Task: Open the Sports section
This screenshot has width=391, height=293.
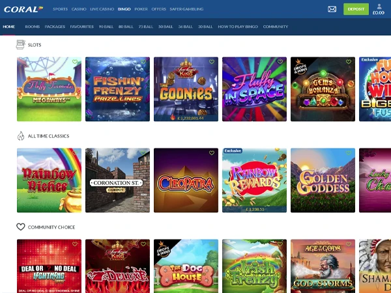Action: 61,9
